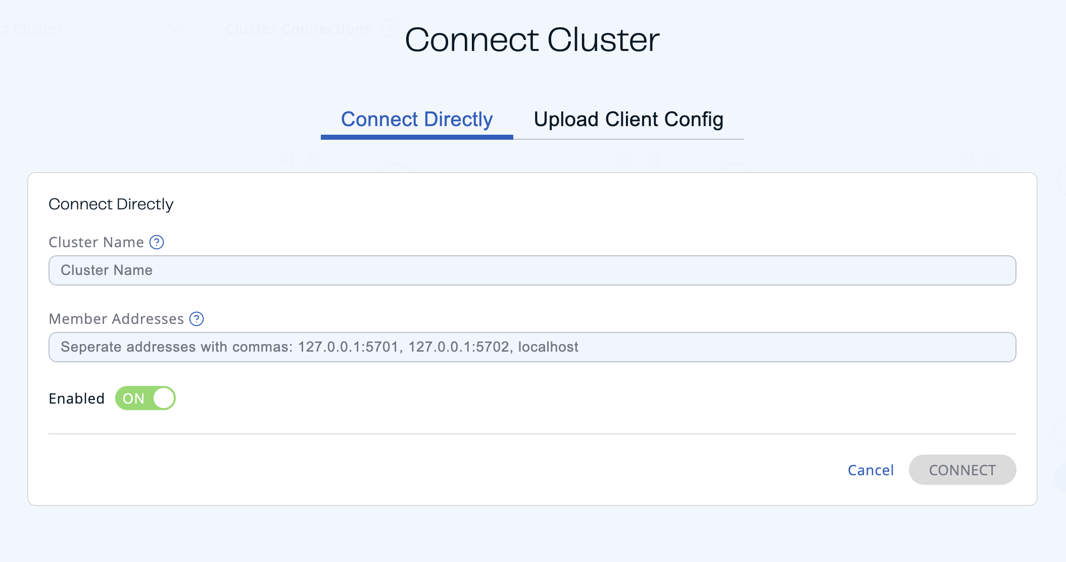Click inside the Cluster Name field
Viewport: 1066px width, 562px height.
[x=531, y=270]
